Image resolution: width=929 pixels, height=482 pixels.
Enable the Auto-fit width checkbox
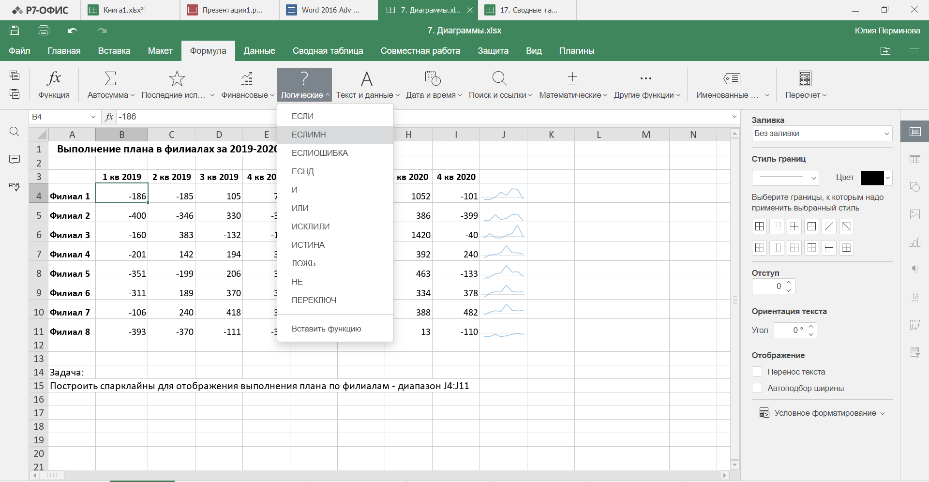757,388
